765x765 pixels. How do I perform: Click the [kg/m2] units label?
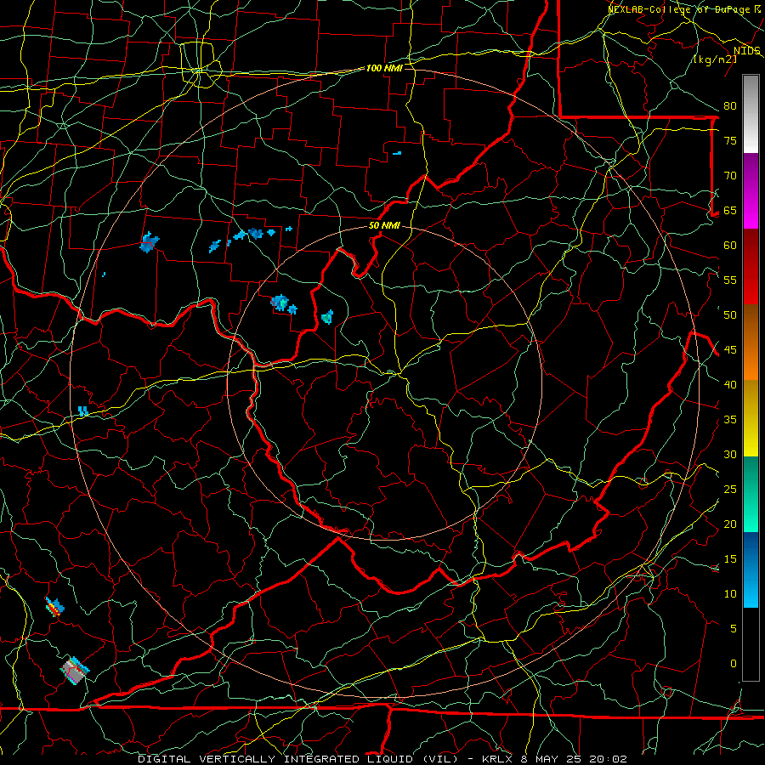coord(715,59)
